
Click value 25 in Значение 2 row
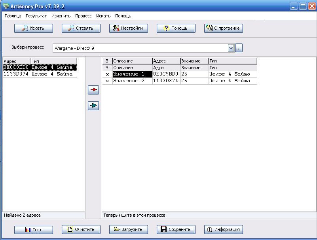click(194, 81)
